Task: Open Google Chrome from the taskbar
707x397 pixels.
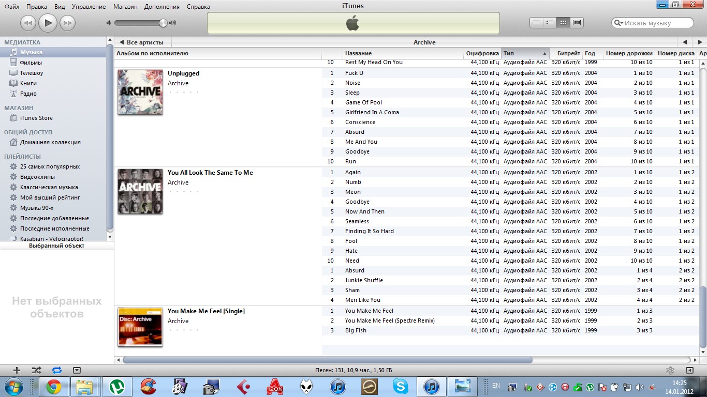Action: [53, 387]
